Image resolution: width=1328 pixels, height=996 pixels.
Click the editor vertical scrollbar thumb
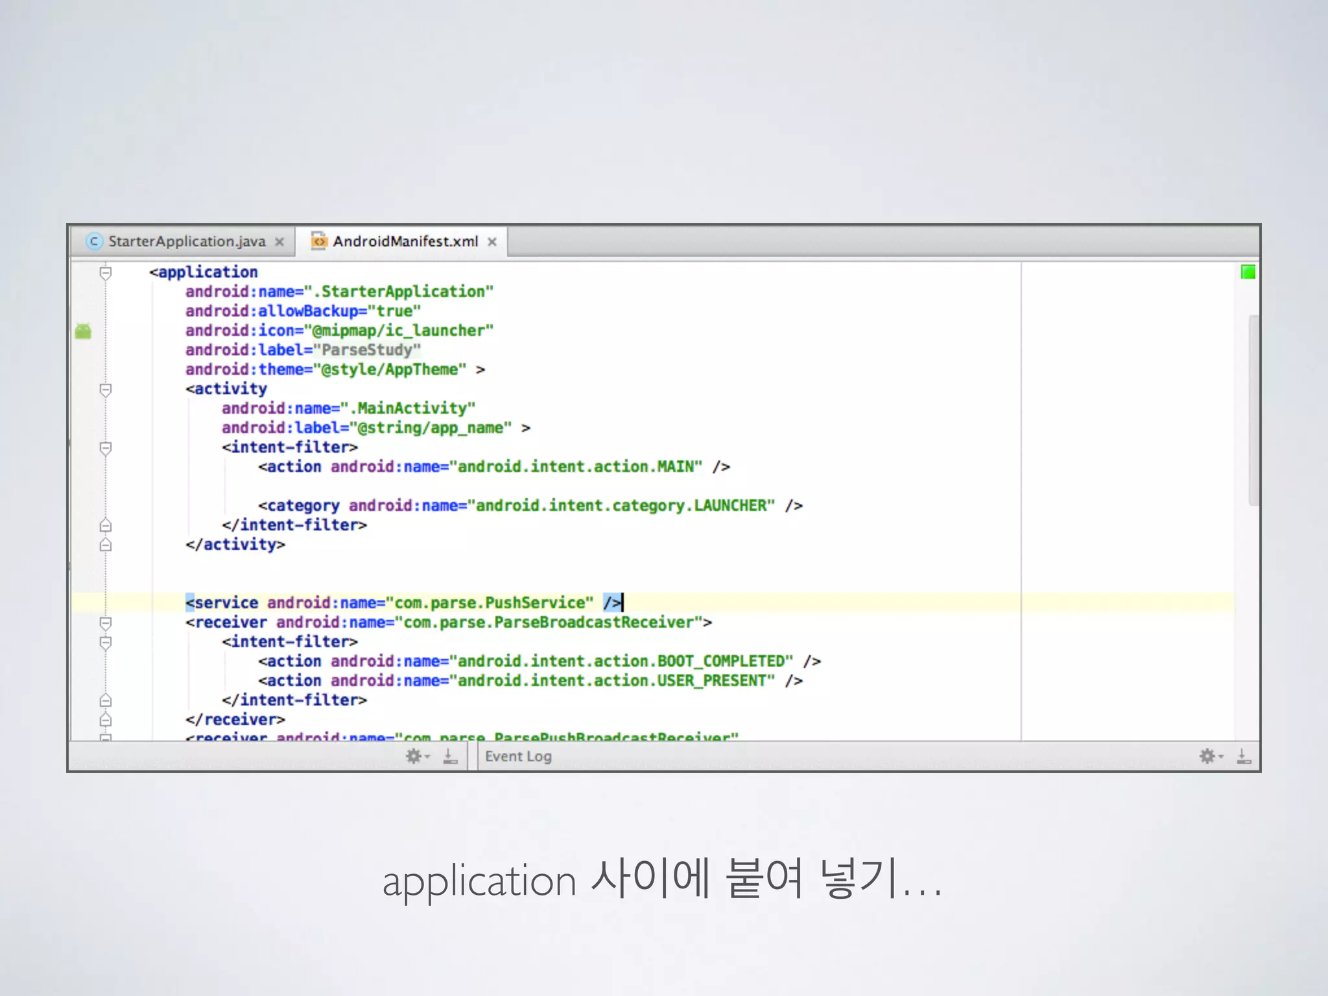point(1254,410)
